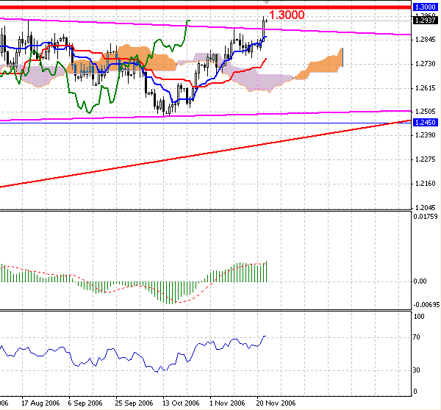Click the 25 Sep 2006 date label

(x=134, y=403)
